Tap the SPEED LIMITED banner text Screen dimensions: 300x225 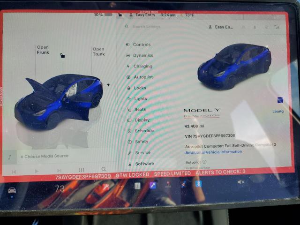pos(172,173)
